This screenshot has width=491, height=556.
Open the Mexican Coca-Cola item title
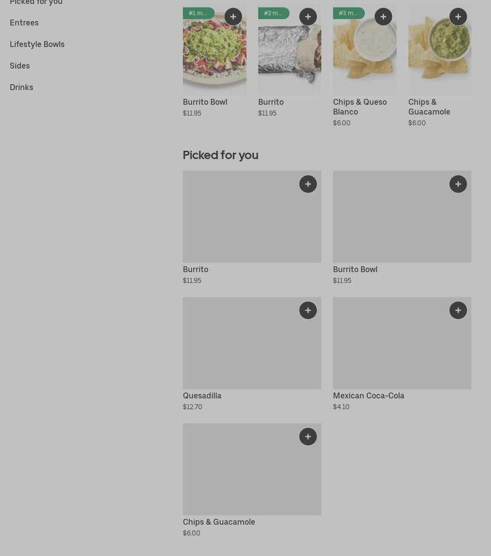(368, 395)
